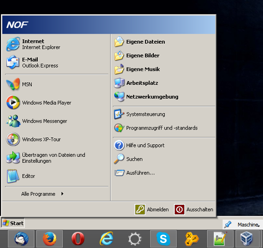Open Arbeitsplatz from the menu
This screenshot has width=263, height=248.
163,83
